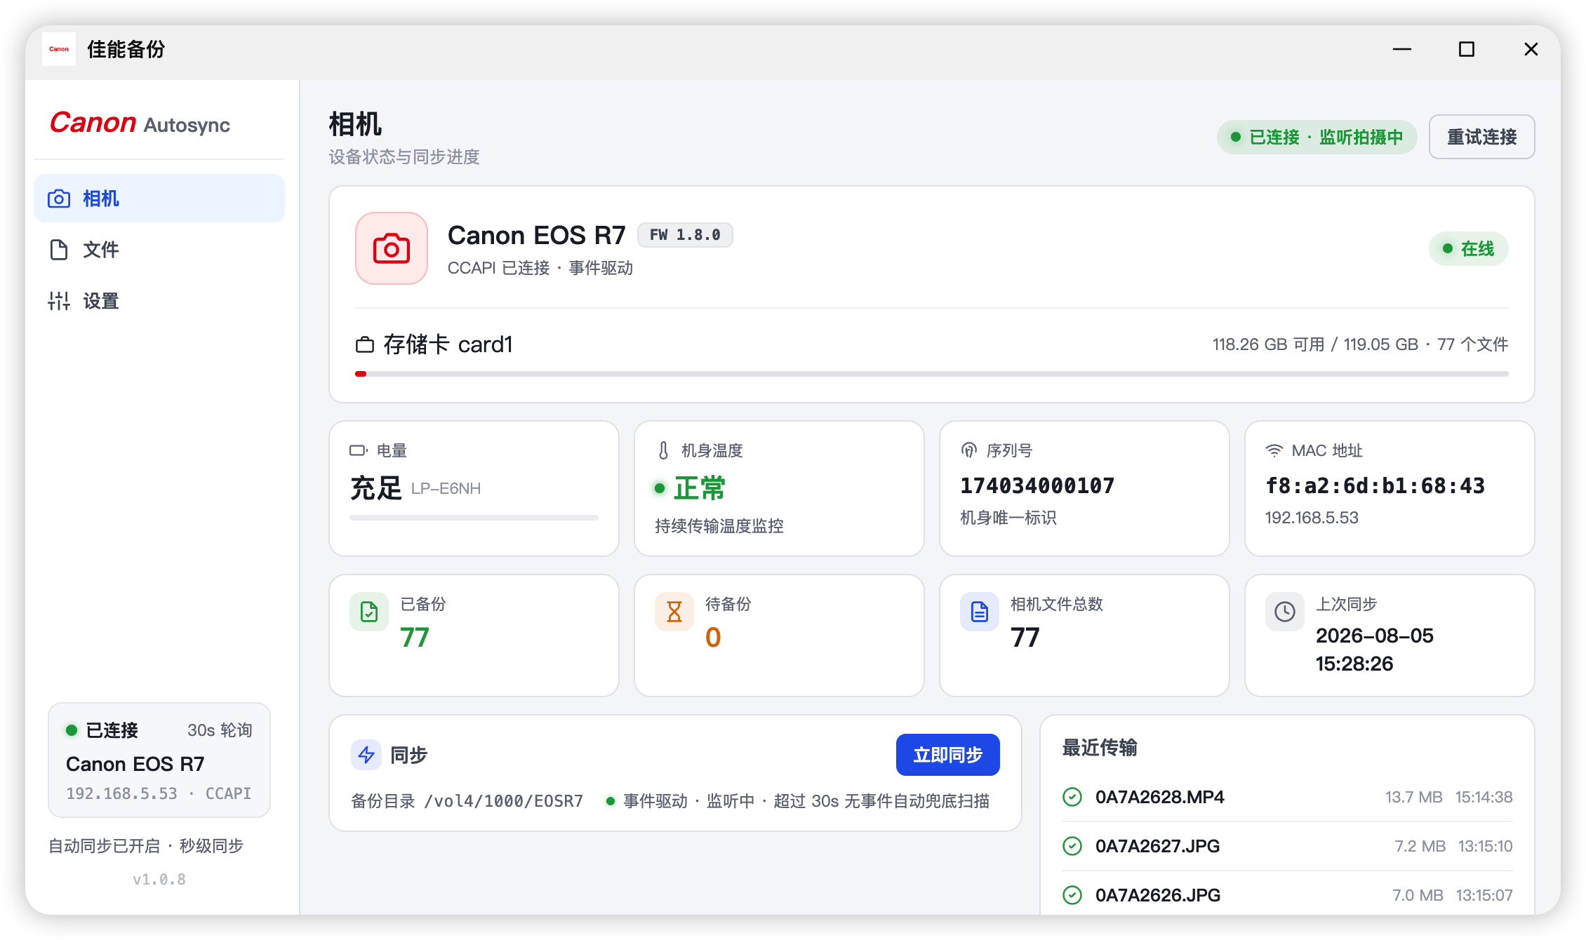Open the 文件 sidebar menu item
The height and width of the screenshot is (940, 1586).
(x=159, y=250)
